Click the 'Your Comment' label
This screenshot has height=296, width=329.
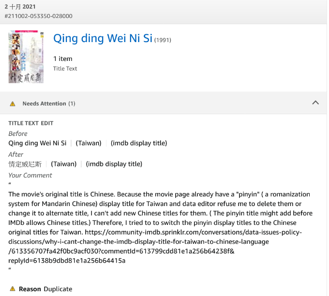tap(30, 175)
